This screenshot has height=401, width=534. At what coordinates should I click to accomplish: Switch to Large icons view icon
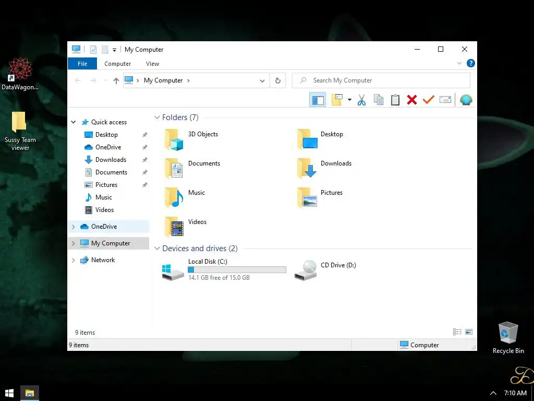pos(469,332)
